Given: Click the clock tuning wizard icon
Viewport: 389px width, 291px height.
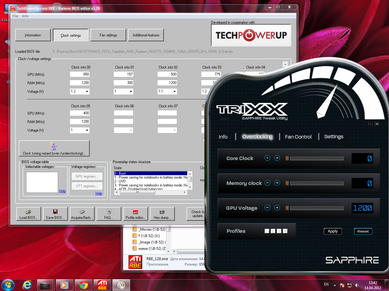Looking at the screenshot, I should [54, 146].
